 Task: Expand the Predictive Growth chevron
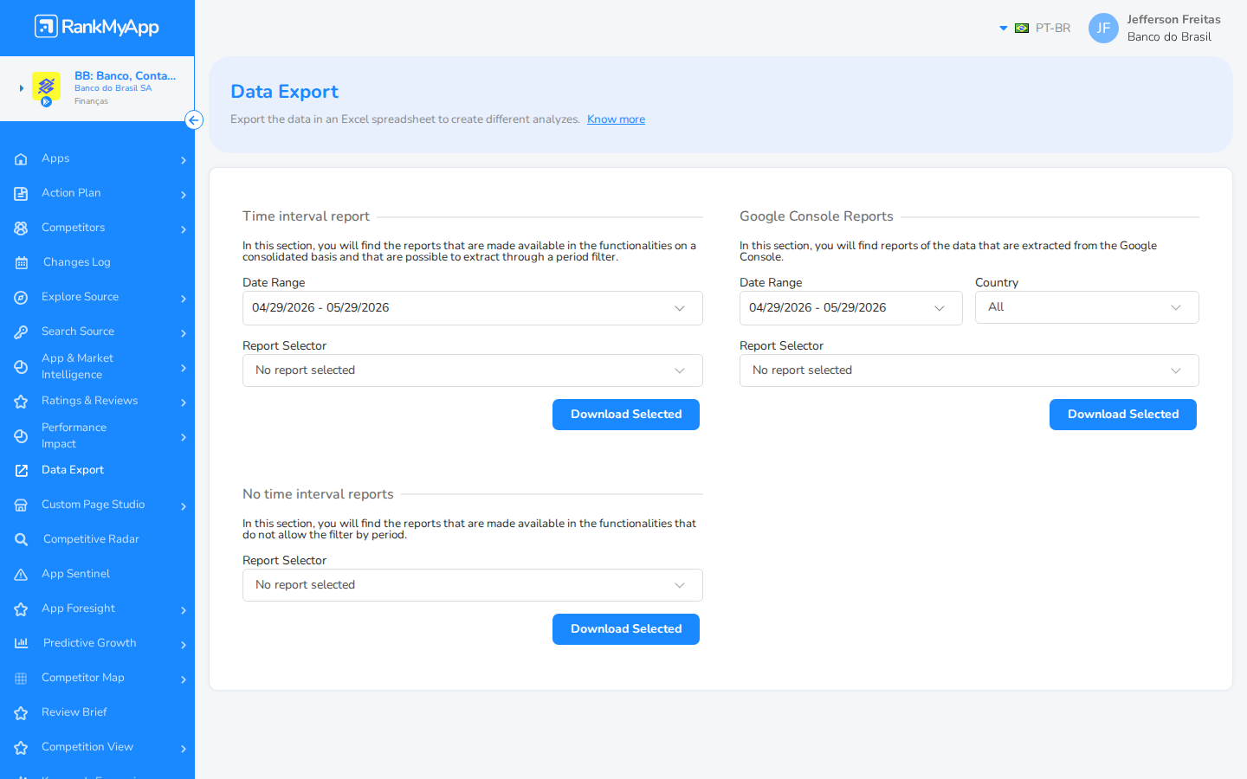(184, 645)
